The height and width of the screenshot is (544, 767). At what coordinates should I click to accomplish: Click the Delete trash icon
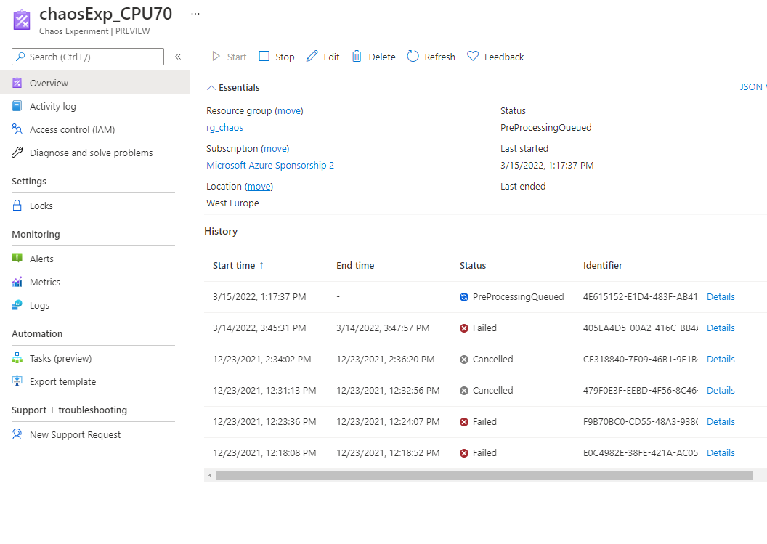[357, 57]
